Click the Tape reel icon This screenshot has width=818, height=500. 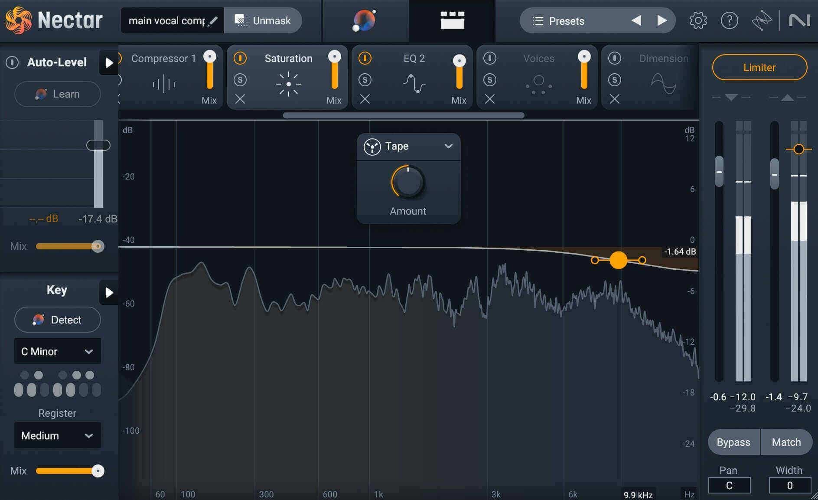(x=372, y=147)
